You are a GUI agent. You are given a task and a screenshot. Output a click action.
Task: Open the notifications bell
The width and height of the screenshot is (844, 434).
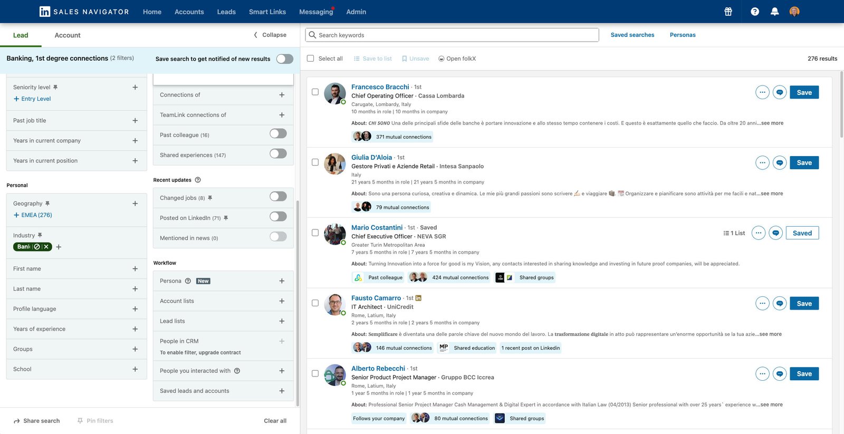pyautogui.click(x=774, y=12)
